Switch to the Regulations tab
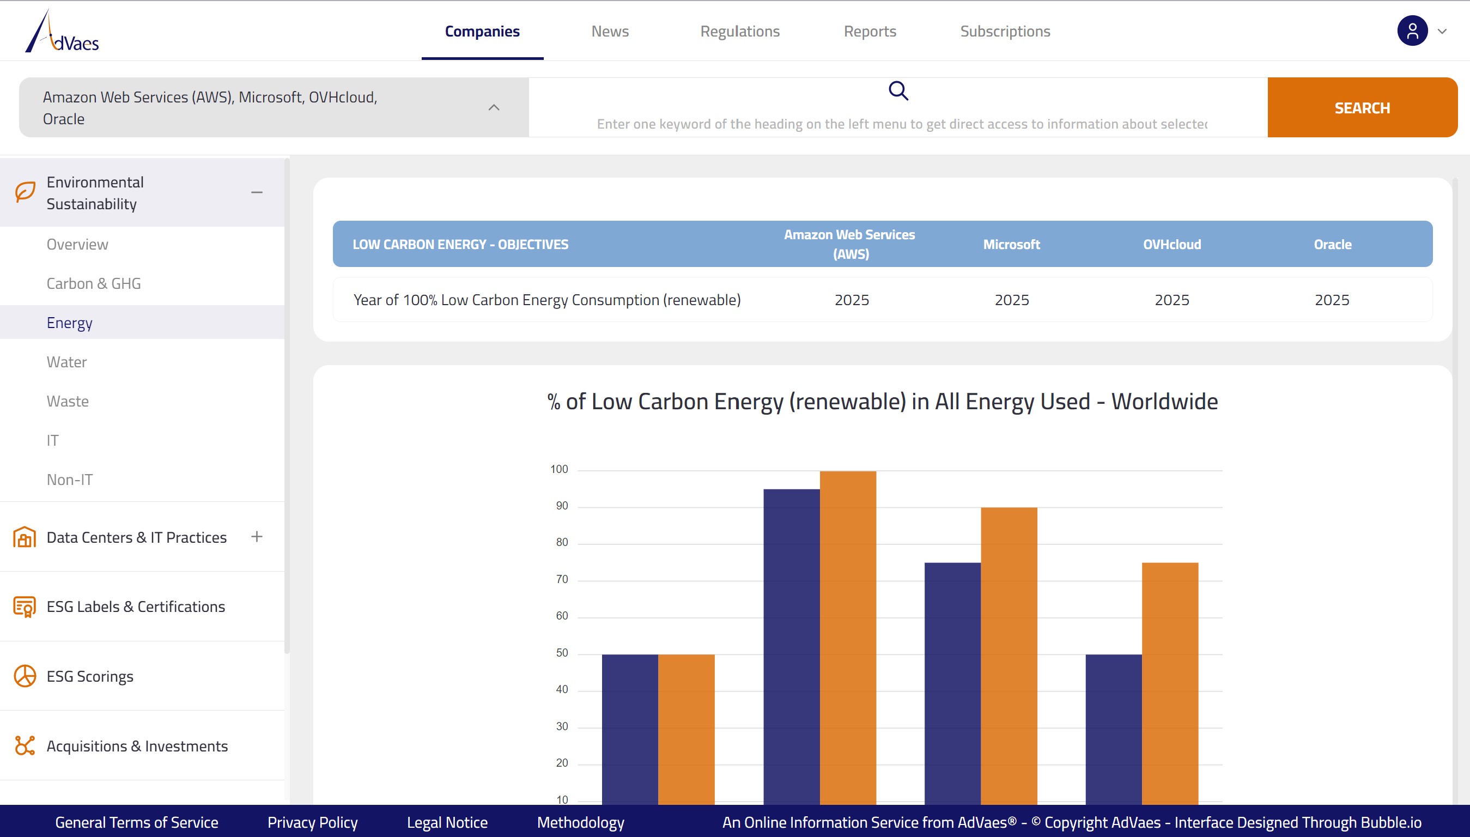Screen dimensions: 1470x837 tap(739, 31)
